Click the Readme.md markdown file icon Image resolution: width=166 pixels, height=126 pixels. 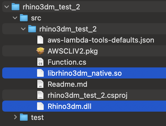[x=40, y=84]
